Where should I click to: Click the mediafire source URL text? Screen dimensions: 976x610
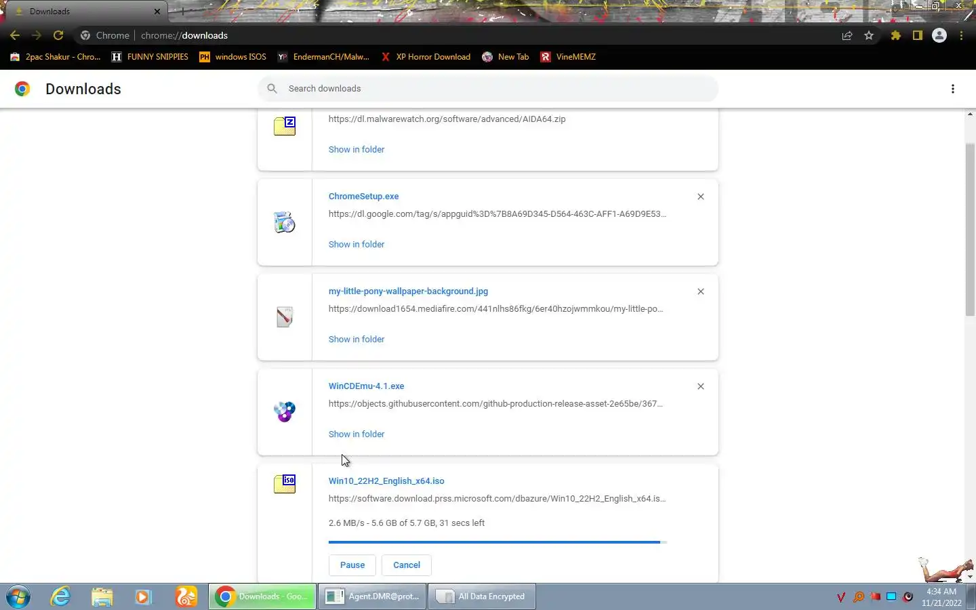[x=496, y=309]
